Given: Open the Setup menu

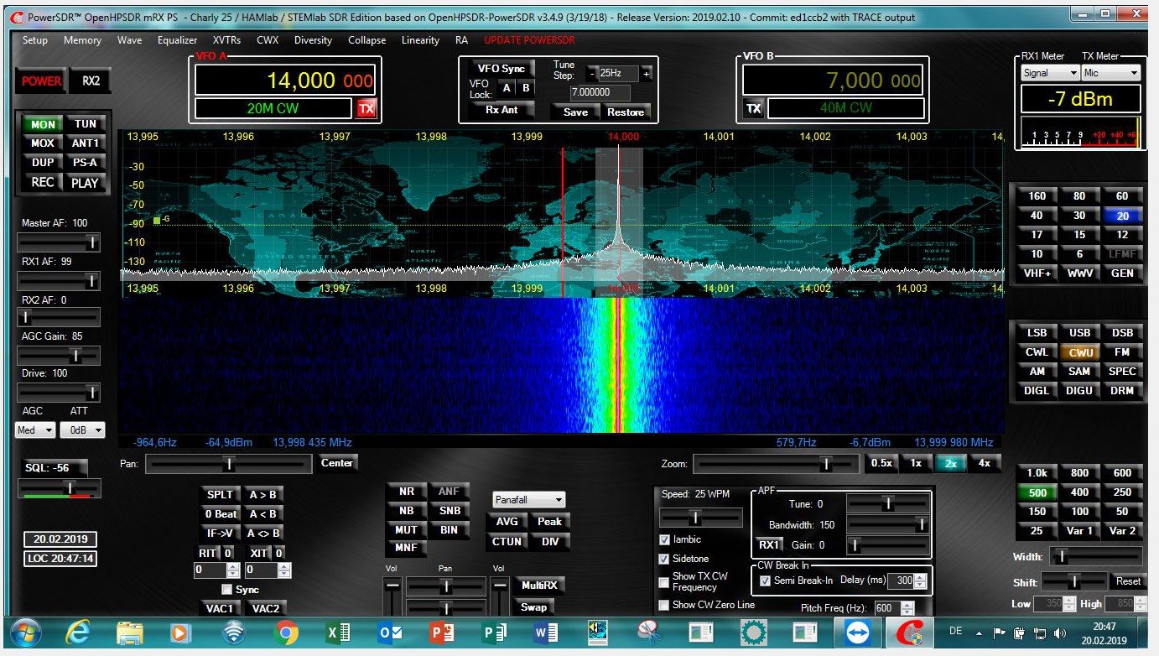Looking at the screenshot, I should click(x=35, y=40).
